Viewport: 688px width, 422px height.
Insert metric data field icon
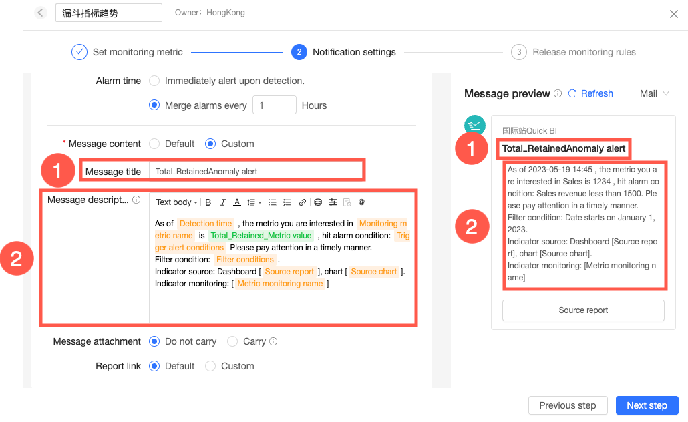(318, 202)
